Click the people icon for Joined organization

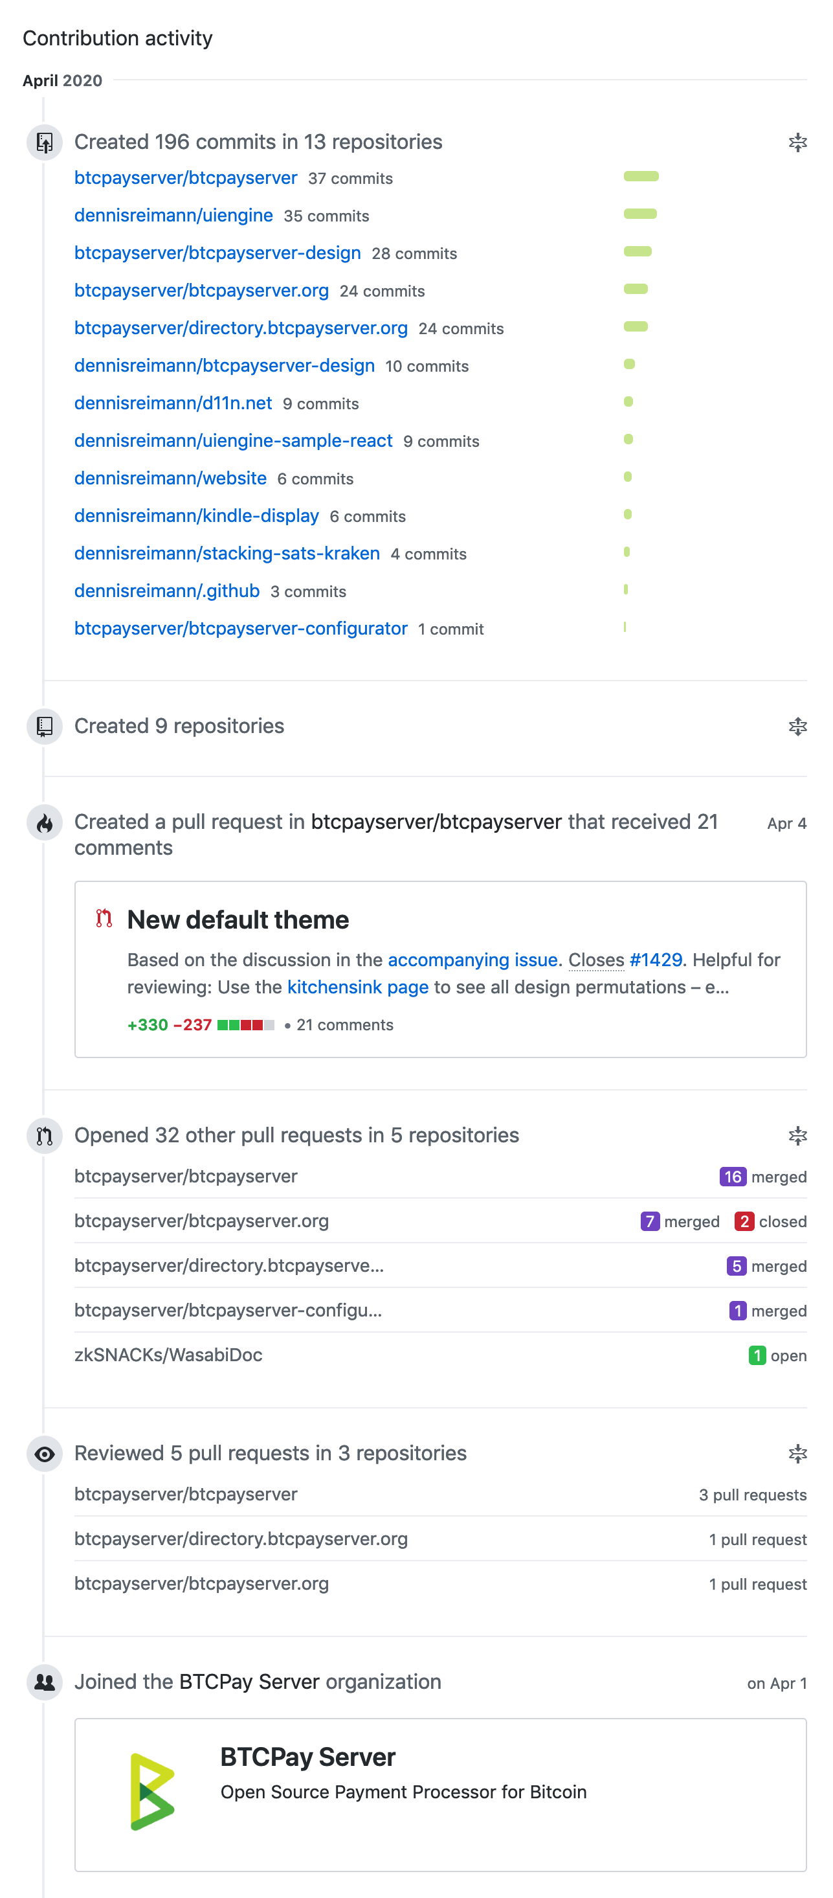click(44, 1682)
